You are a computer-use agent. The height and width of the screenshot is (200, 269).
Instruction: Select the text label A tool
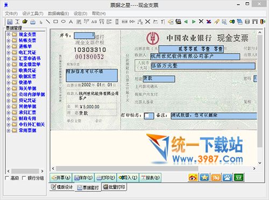(x=71, y=22)
